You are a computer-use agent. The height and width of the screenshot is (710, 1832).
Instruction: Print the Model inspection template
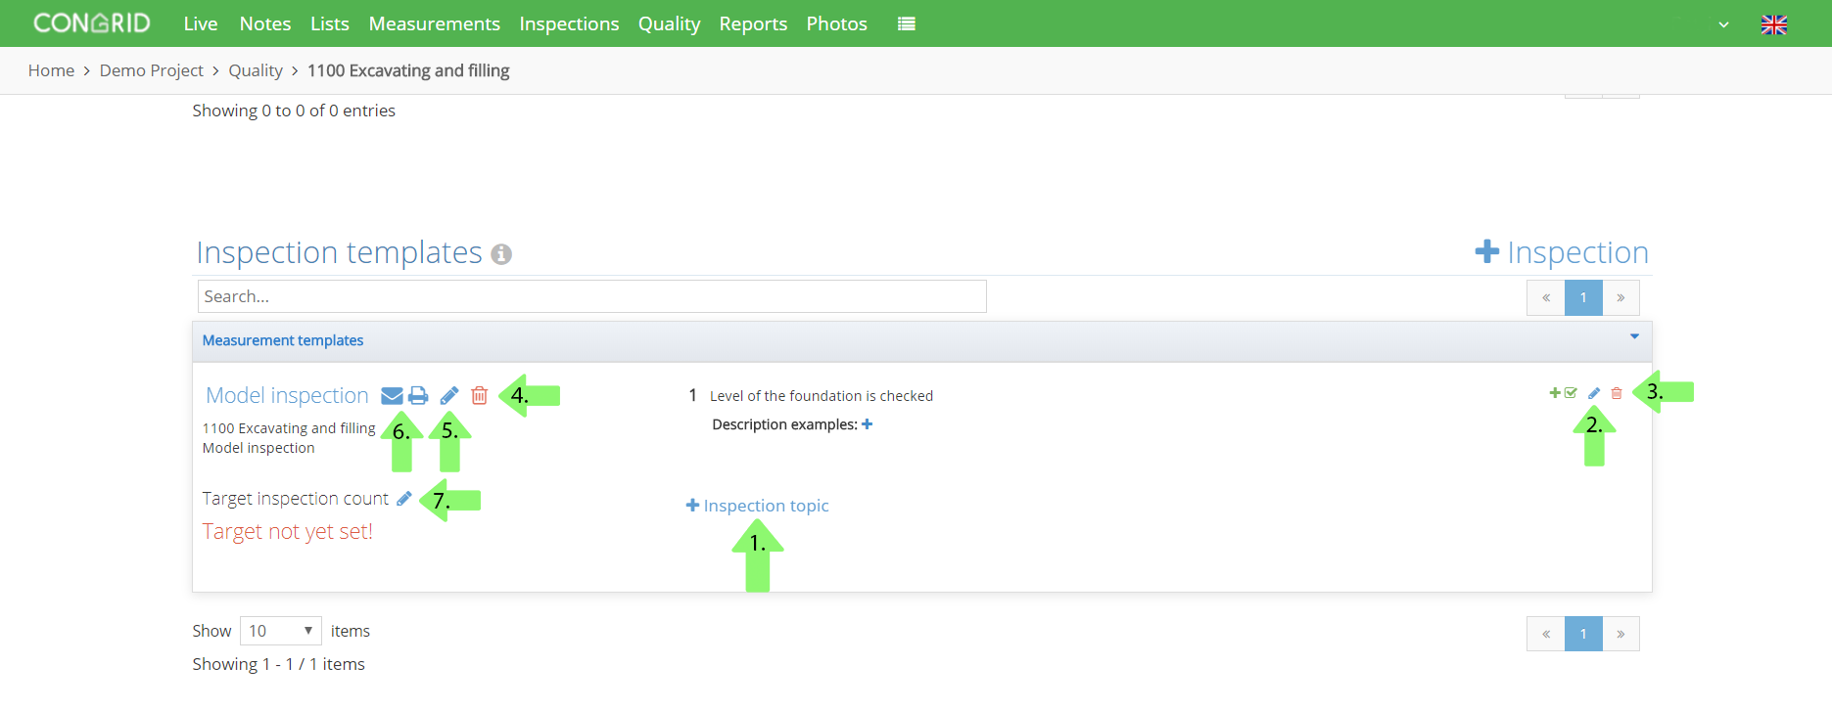[418, 395]
